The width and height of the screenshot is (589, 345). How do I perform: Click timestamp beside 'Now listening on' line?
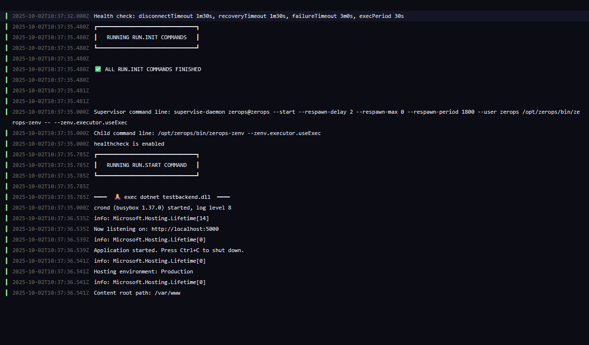click(x=50, y=229)
